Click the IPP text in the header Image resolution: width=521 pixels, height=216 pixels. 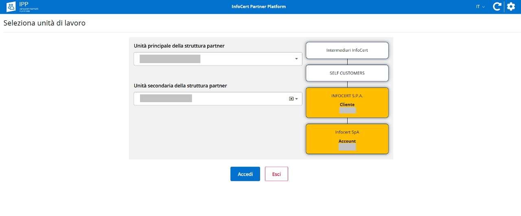(x=24, y=4)
